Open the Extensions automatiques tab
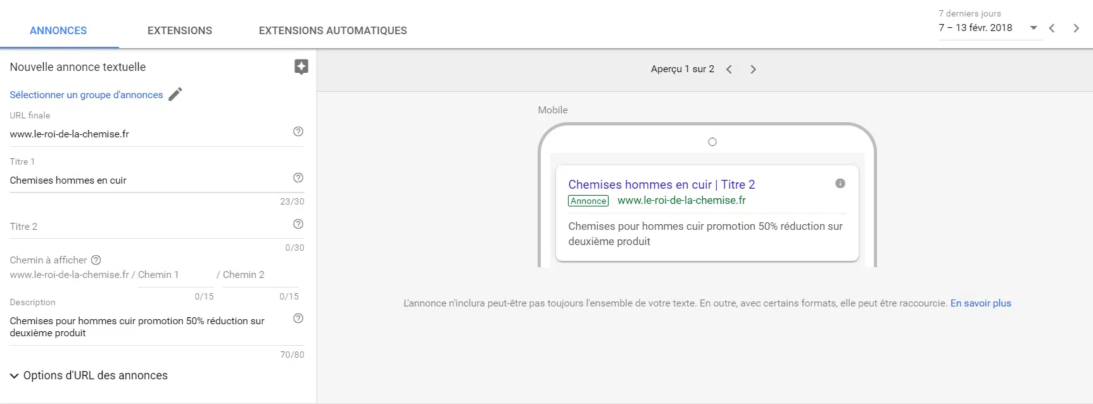Image resolution: width=1093 pixels, height=404 pixels. coord(332,30)
